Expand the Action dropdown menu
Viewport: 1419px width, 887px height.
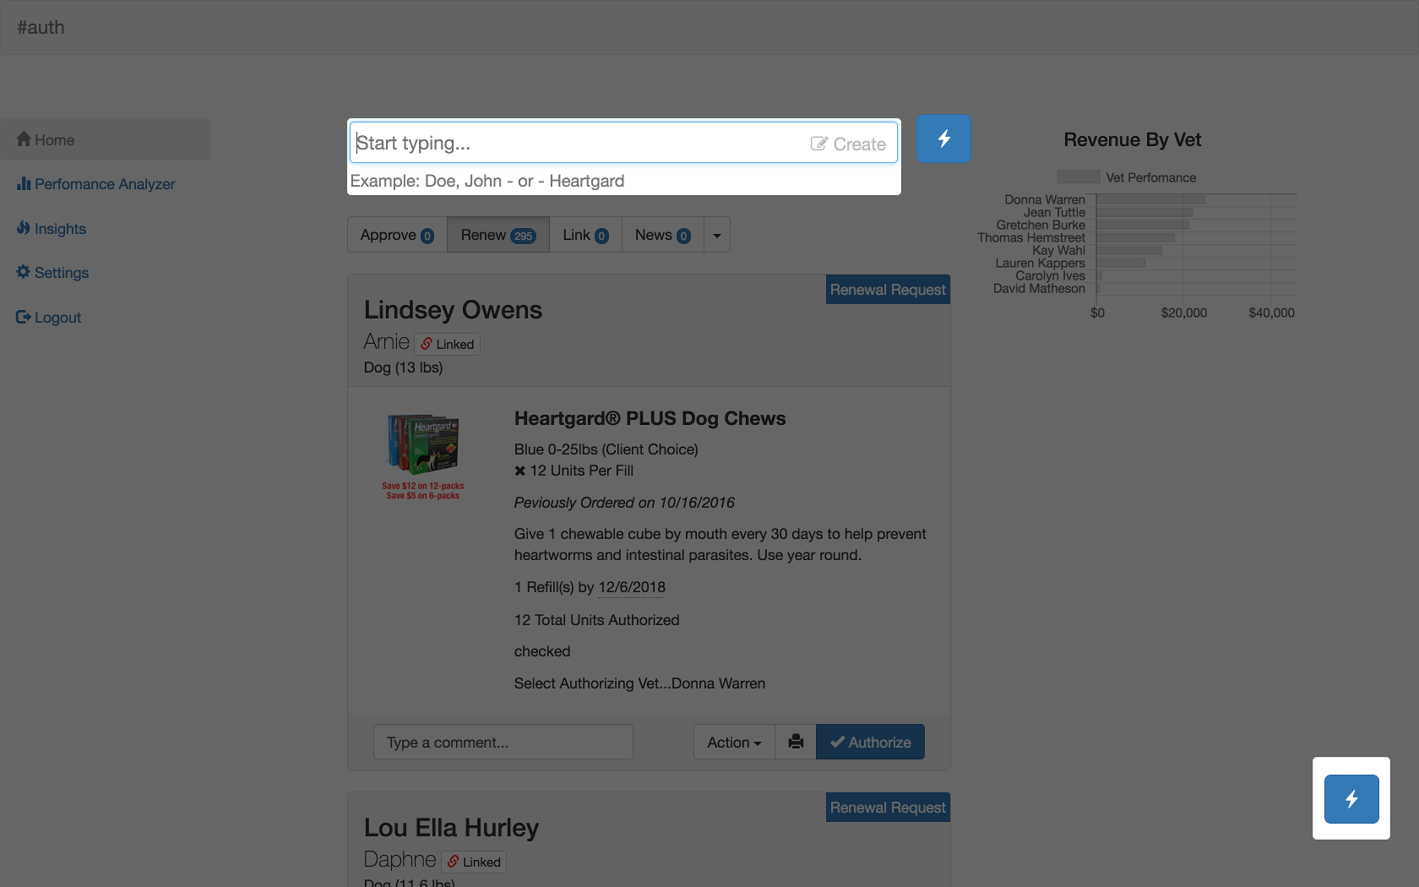pyautogui.click(x=734, y=742)
